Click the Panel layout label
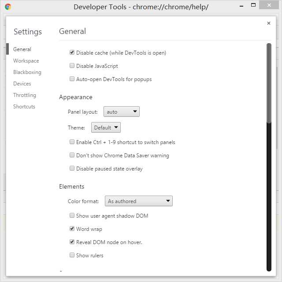Viewport: 282px width, 282px height. [83, 112]
